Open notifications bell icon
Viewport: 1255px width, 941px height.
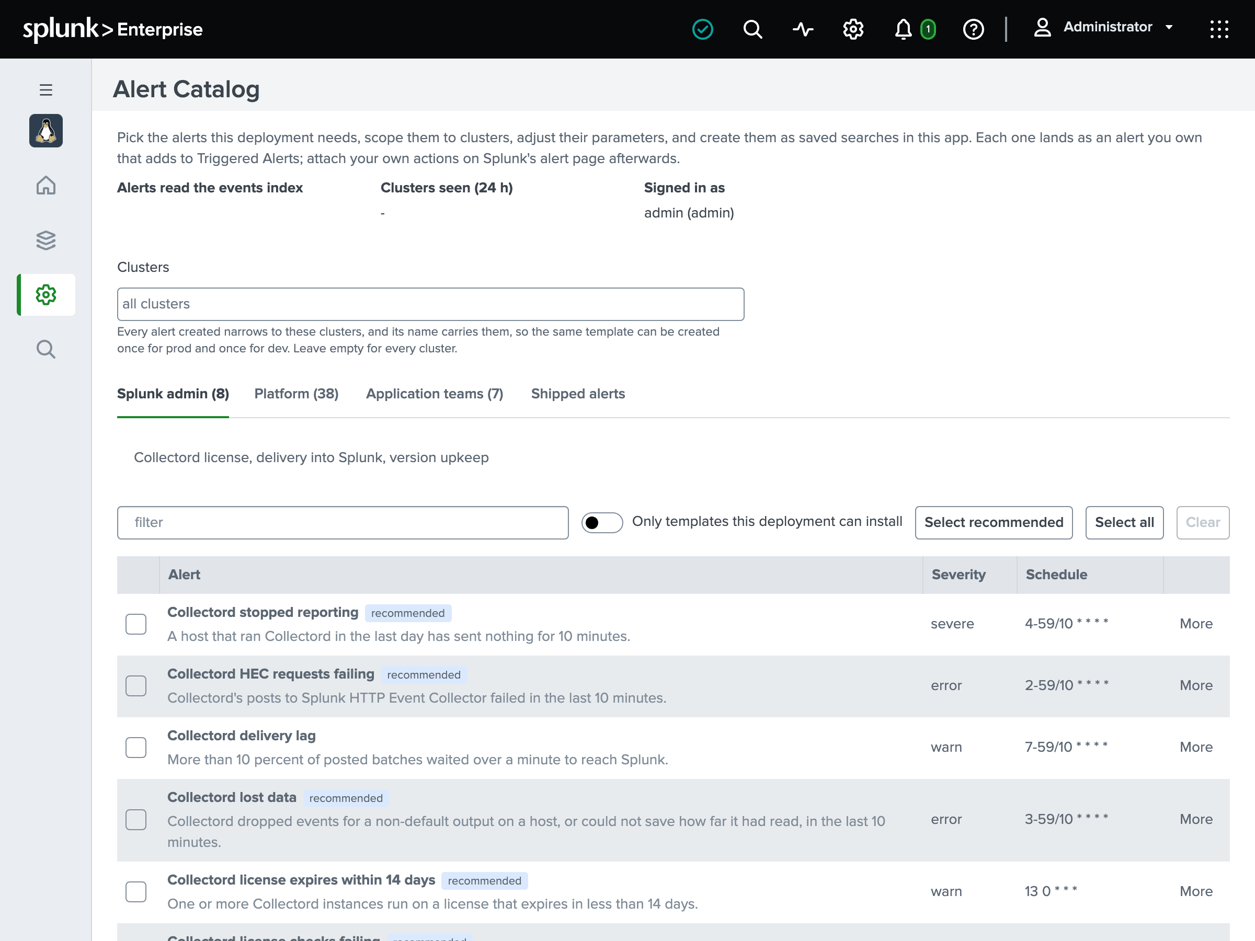(903, 29)
